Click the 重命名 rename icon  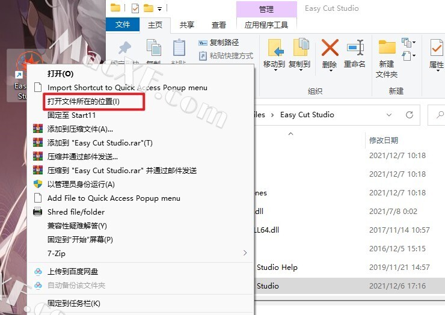pos(355,47)
